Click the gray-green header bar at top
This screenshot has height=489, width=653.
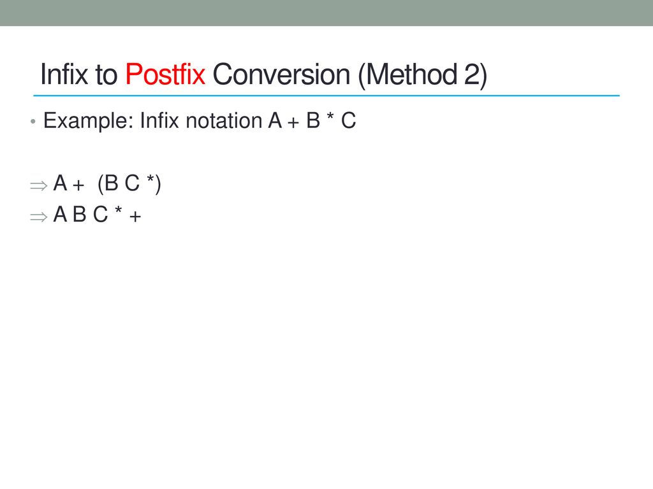[x=326, y=13]
